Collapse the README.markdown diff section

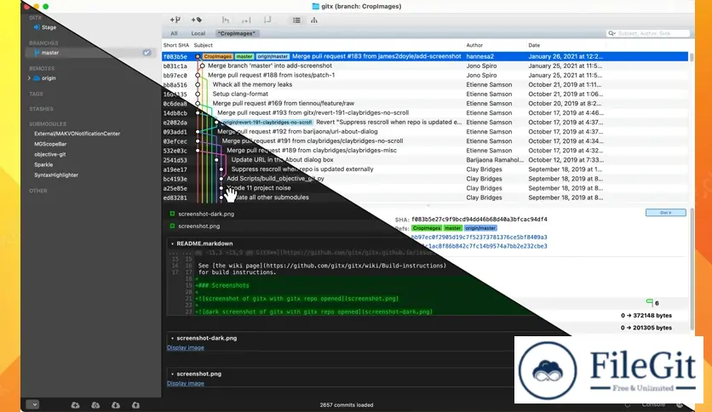(x=172, y=243)
